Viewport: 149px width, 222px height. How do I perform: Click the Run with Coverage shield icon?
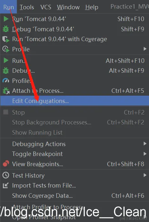pos(6,39)
